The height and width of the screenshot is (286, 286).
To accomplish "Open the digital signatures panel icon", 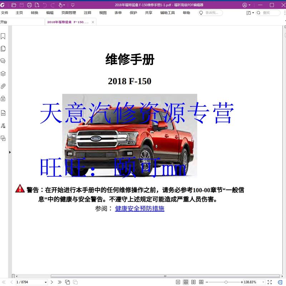I will click(3, 126).
